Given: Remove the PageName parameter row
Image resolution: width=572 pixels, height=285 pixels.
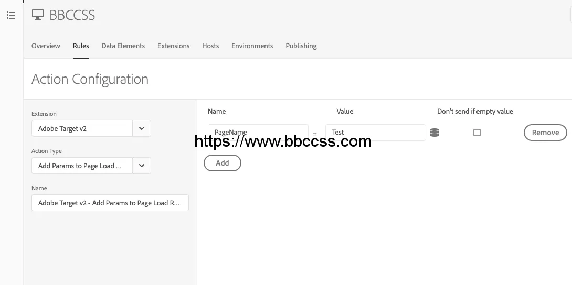Looking at the screenshot, I should point(545,133).
